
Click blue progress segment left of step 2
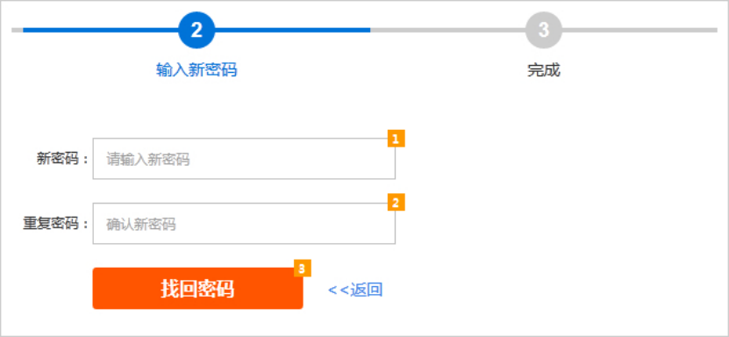[101, 30]
